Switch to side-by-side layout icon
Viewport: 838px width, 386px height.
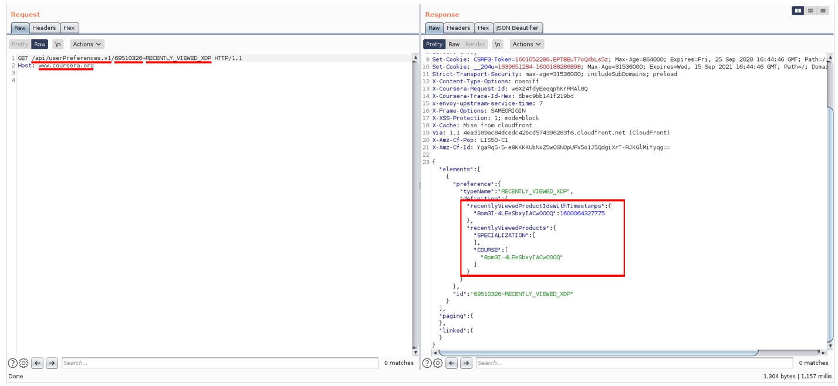pos(798,11)
